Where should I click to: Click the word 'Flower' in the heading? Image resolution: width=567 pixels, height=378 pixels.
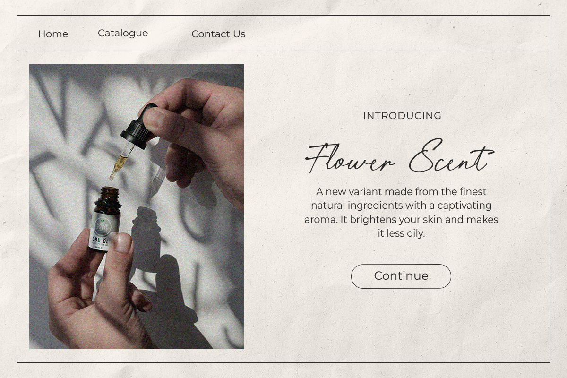[350, 158]
